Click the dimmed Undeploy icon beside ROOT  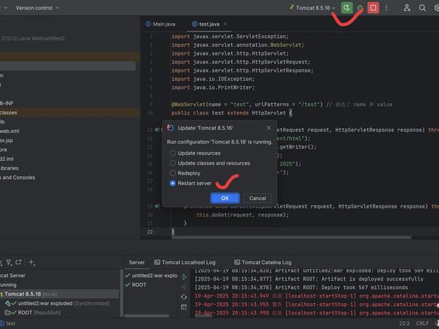pyautogui.click(x=184, y=287)
